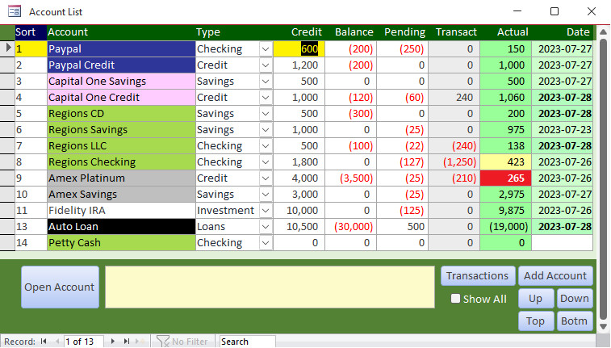Image resolution: width=611 pixels, height=348 pixels.
Task: Click the record Search box
Action: point(248,342)
